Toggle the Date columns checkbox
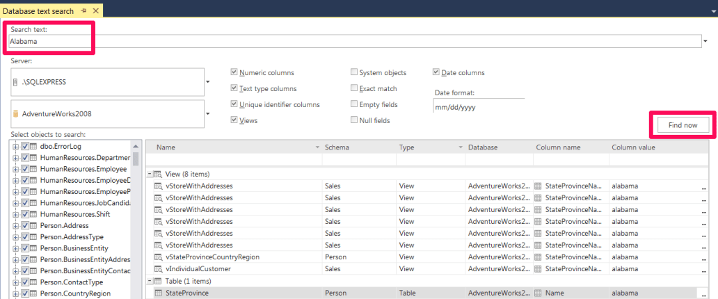This screenshot has height=299, width=718. (x=436, y=72)
